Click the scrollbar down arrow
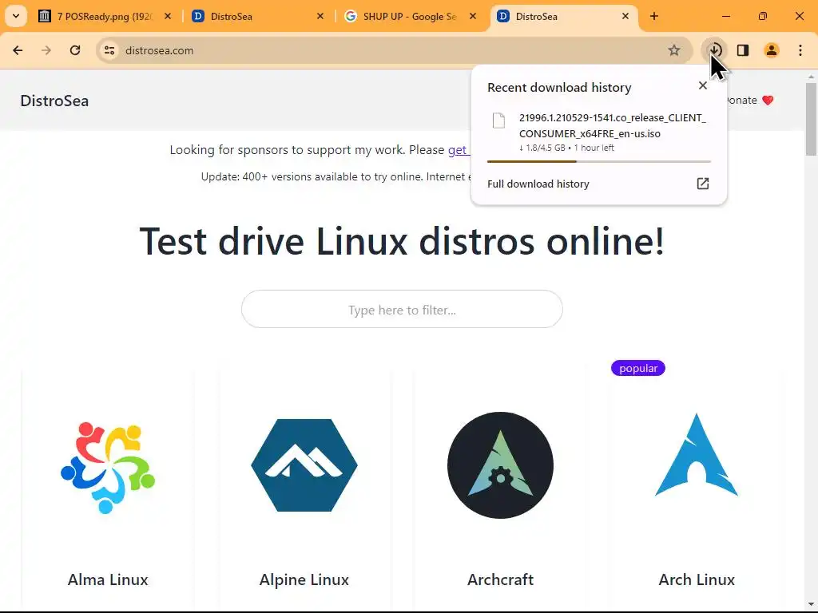 point(812,604)
